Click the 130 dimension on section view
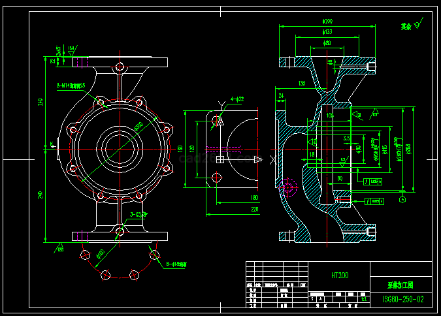 (x=302, y=84)
